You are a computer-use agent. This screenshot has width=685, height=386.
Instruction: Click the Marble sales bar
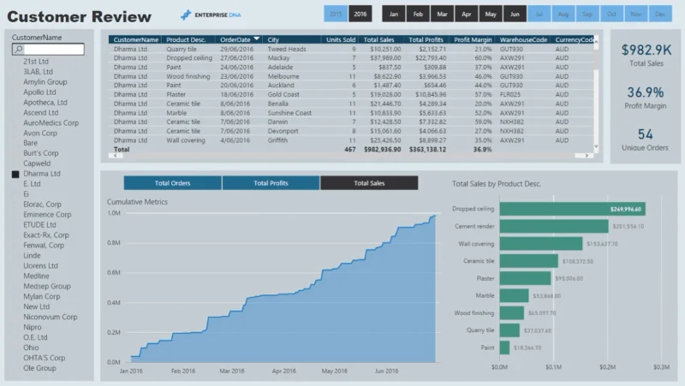point(515,295)
